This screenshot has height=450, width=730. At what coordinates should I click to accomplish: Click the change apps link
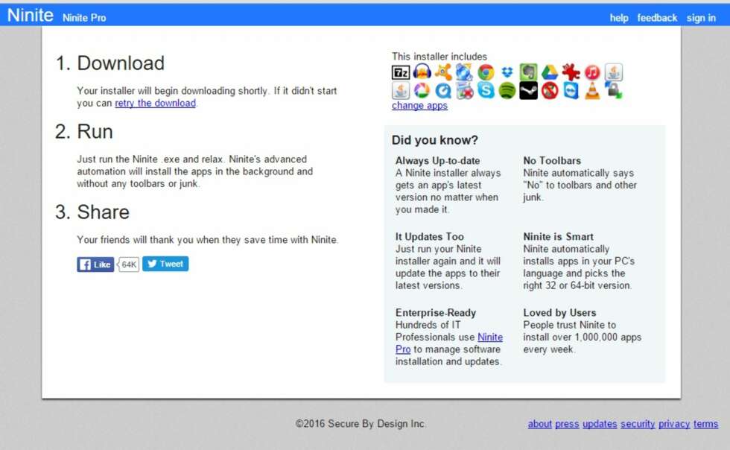(x=419, y=105)
